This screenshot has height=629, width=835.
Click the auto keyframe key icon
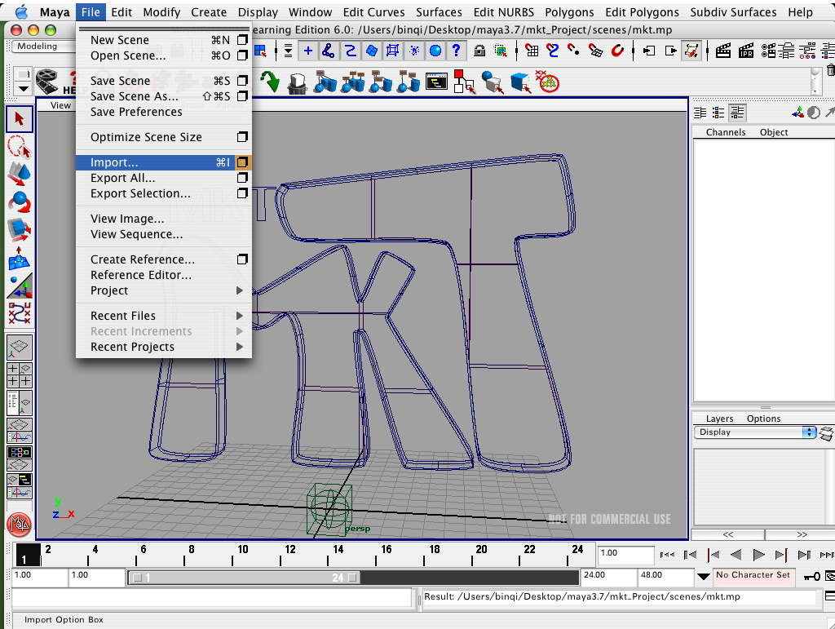(x=812, y=576)
